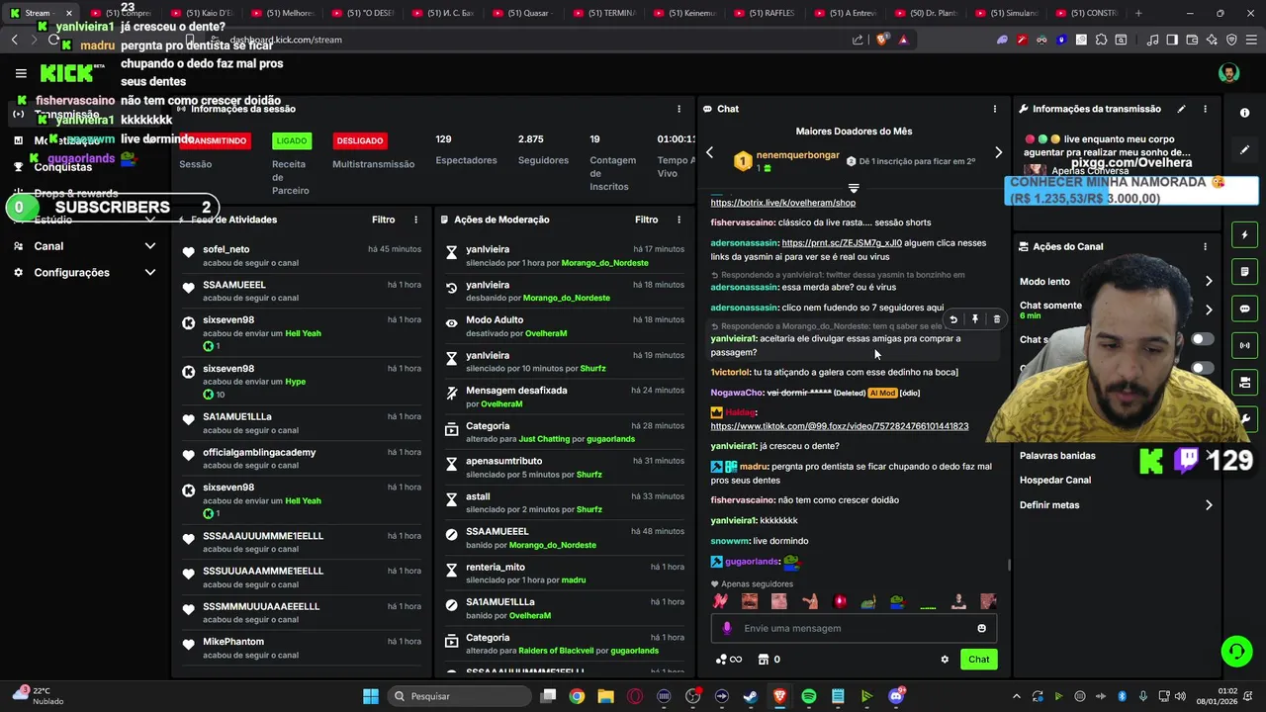Click the pencil icon in right sidebar

[1245, 149]
